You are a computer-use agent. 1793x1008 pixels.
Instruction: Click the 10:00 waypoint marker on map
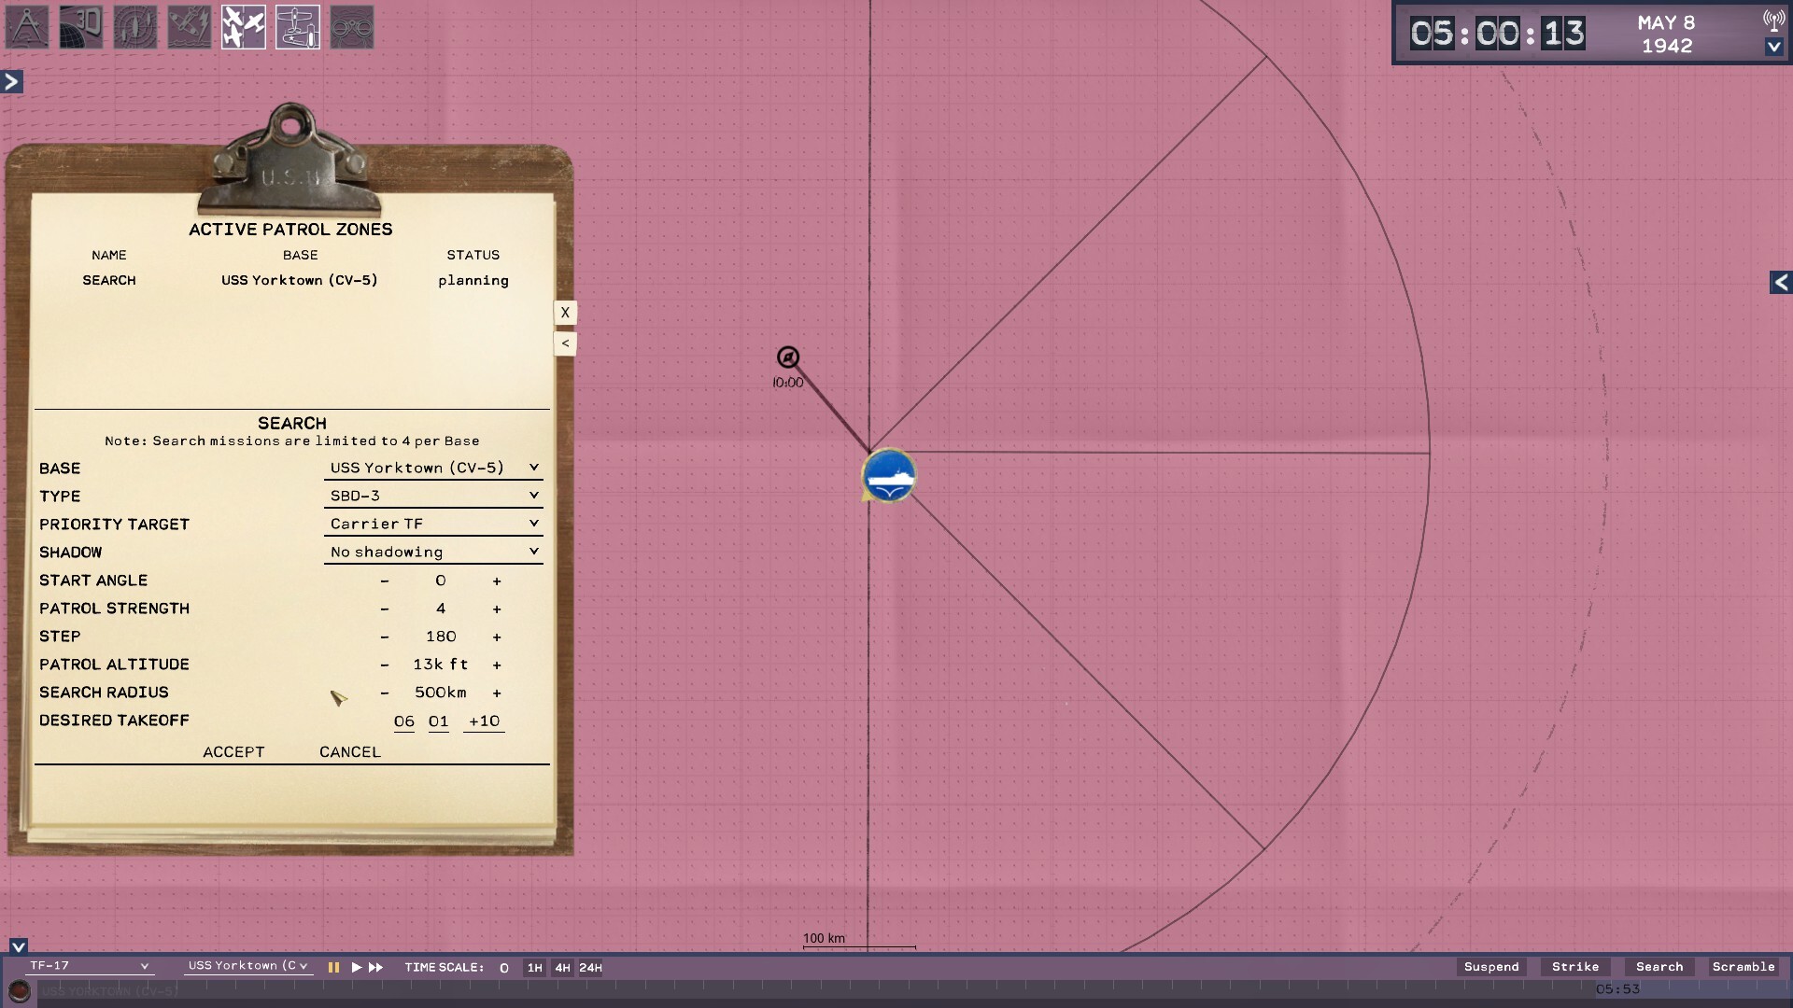pos(788,357)
